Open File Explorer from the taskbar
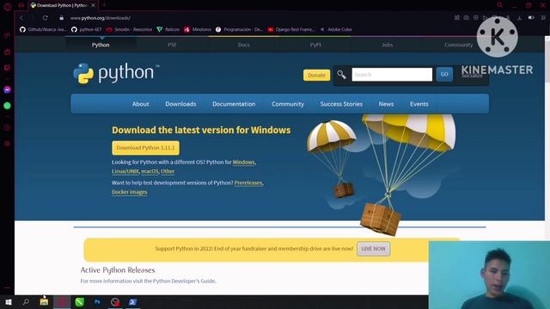Viewport: 550px width, 309px height. tap(44, 302)
